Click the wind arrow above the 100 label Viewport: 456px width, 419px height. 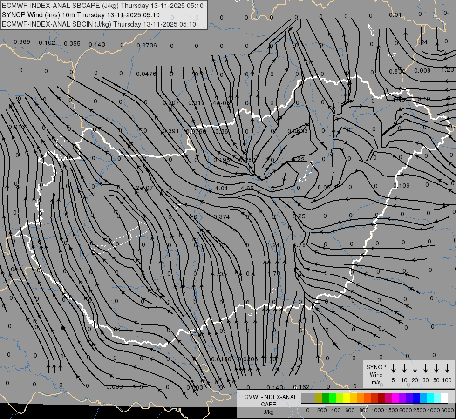447,368
